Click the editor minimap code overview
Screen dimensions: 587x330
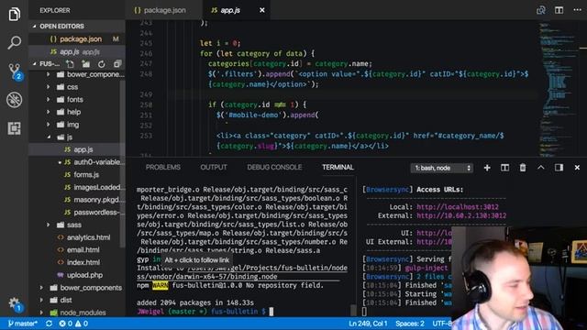[x=558, y=89]
